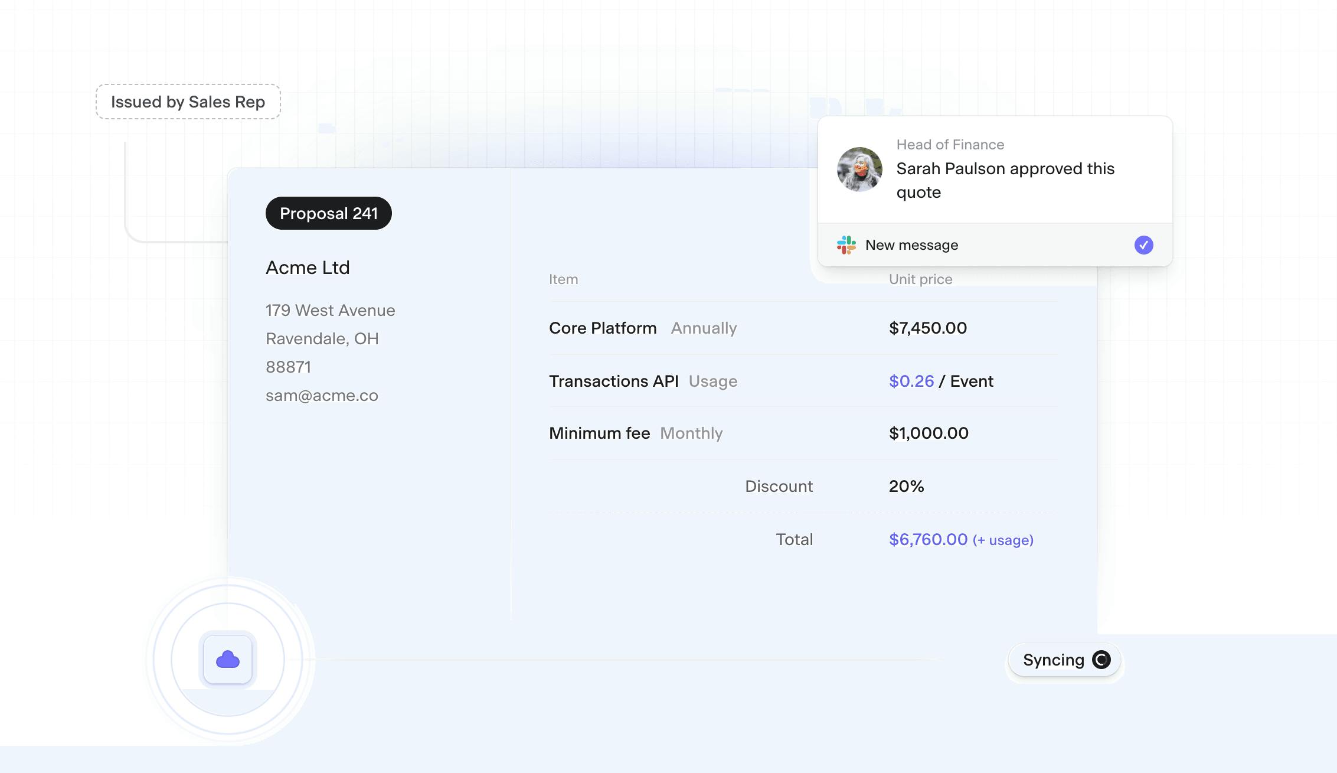Click the 20% discount value
1337x773 pixels.
[906, 486]
